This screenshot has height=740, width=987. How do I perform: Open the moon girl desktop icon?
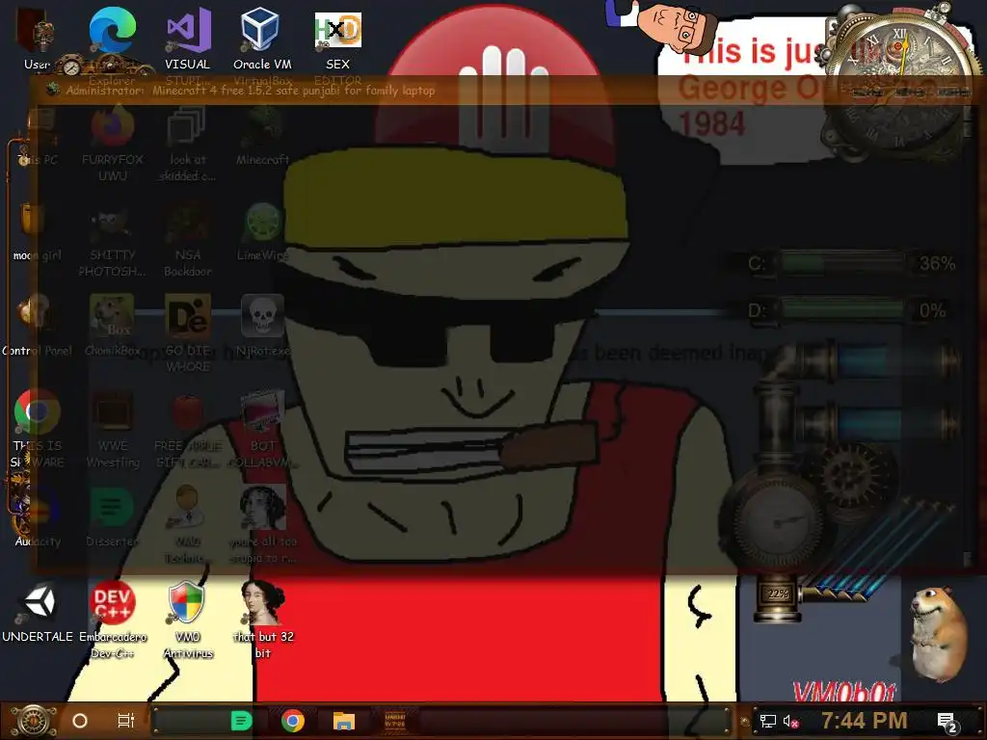pyautogui.click(x=37, y=231)
